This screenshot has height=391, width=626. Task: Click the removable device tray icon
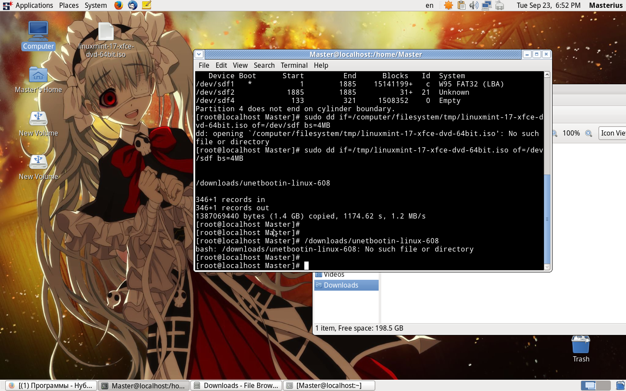pos(499,5)
